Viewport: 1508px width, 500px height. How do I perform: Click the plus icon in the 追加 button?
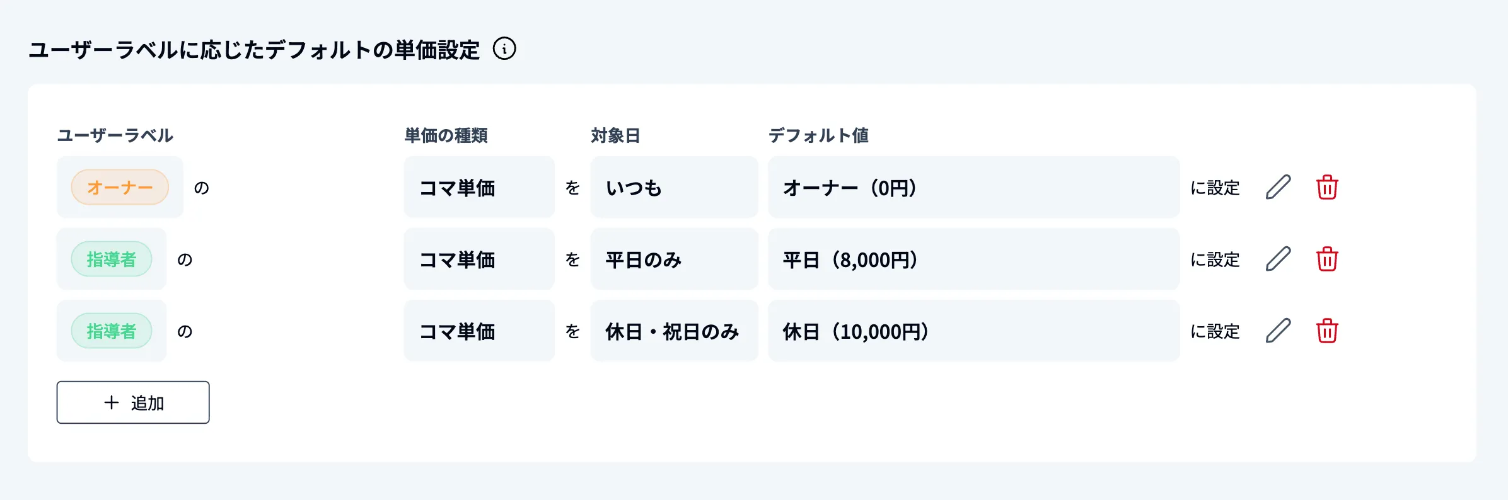point(110,402)
